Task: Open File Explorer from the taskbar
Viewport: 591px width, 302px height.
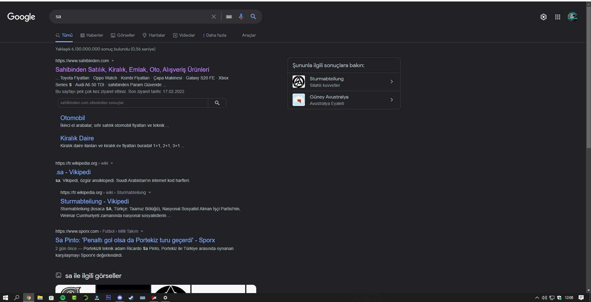Action: [40, 298]
